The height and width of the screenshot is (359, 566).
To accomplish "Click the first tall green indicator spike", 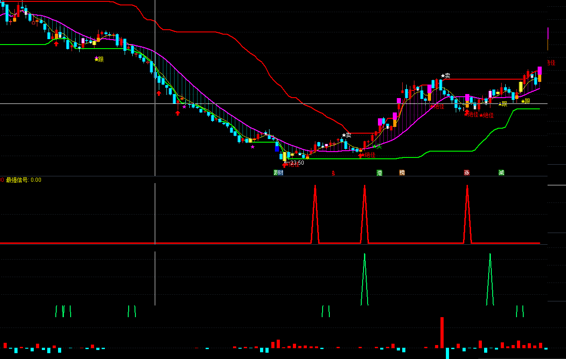I will tap(364, 279).
